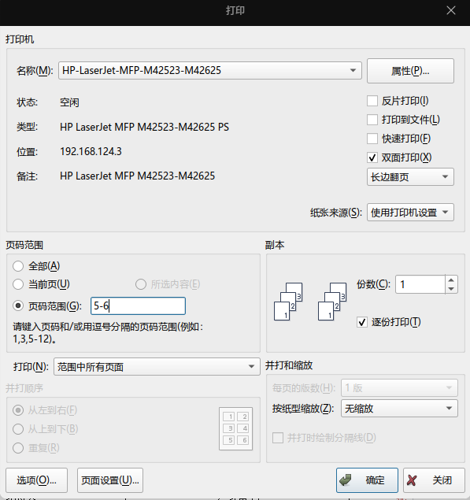Viewport: 470px width, 500px height.
Task: Open the 打印(N) 范围中所有页面 dropdown
Action: tap(157, 367)
